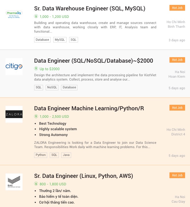The width and height of the screenshot is (190, 207).
Task: Select the Python skill tag
Action: pos(40,155)
